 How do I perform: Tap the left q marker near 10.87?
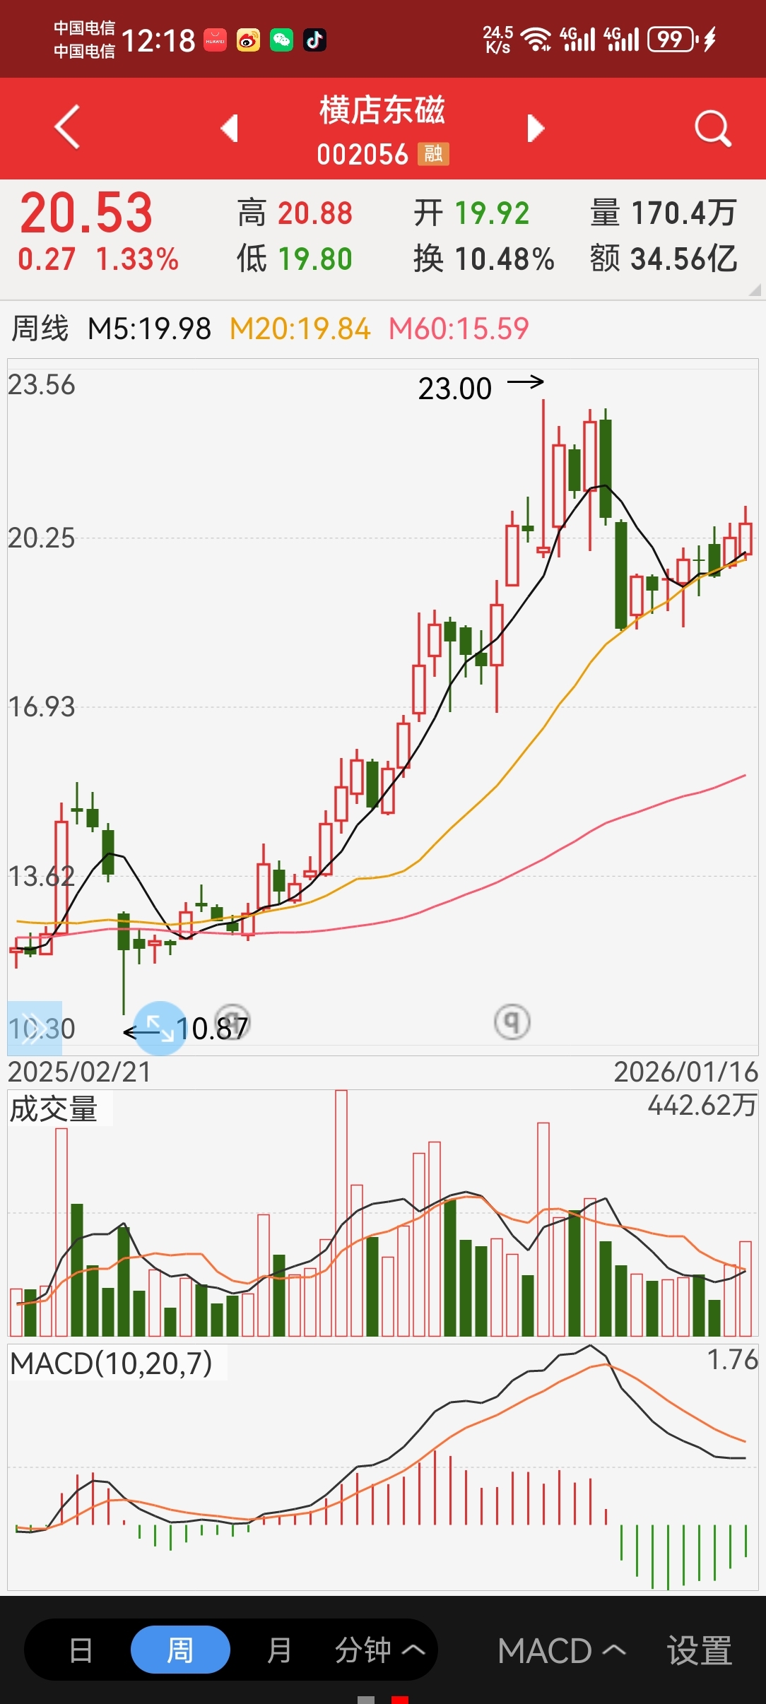(232, 1022)
